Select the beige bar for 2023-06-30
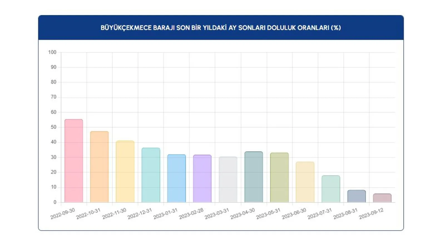445x250 pixels. click(305, 182)
